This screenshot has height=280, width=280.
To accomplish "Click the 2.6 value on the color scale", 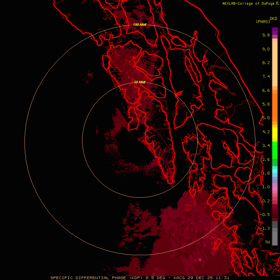I will pos(266,160).
